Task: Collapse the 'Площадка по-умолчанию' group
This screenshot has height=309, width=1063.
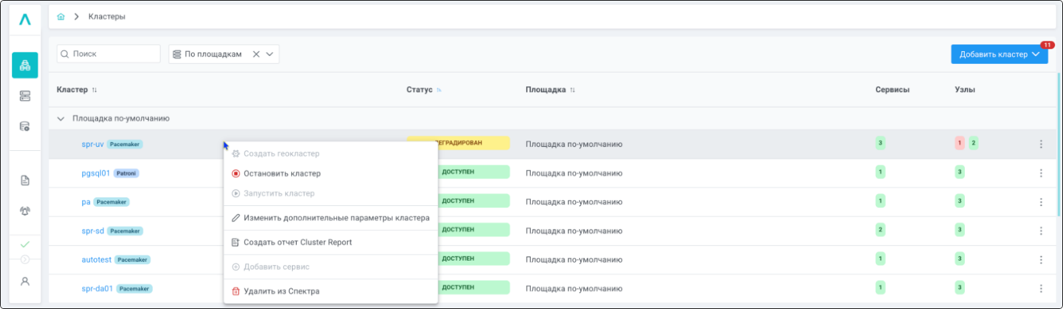Action: pyautogui.click(x=61, y=118)
